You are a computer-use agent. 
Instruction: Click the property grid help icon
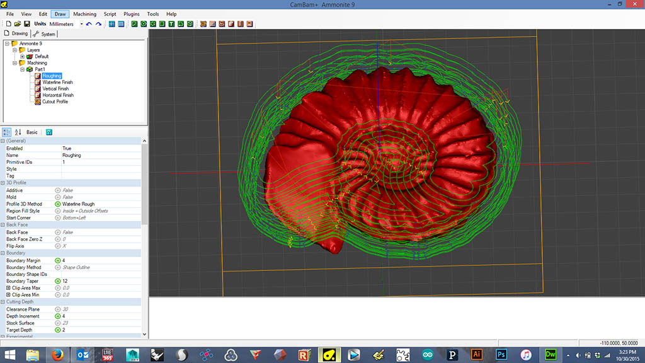coord(49,132)
